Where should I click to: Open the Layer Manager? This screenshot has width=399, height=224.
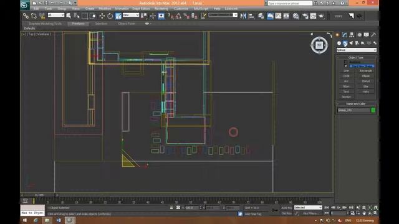(261, 16)
